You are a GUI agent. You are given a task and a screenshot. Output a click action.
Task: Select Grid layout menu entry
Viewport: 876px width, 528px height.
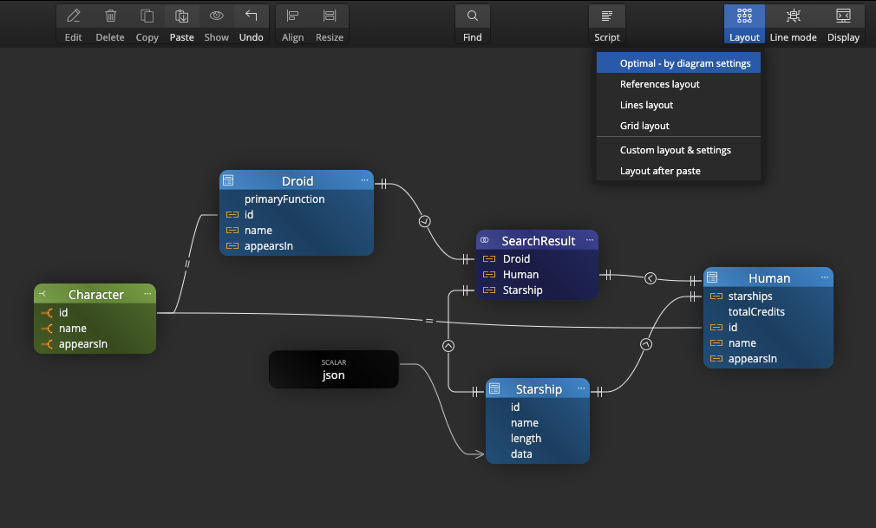[x=644, y=126]
